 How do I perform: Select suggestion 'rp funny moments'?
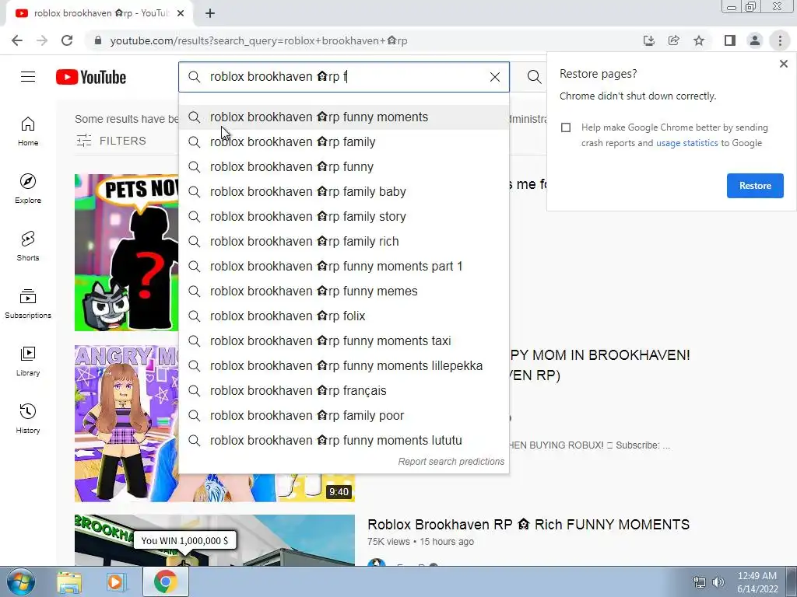coord(343,117)
